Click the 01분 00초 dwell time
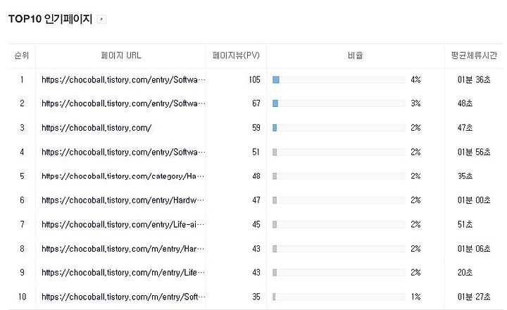 click(474, 200)
